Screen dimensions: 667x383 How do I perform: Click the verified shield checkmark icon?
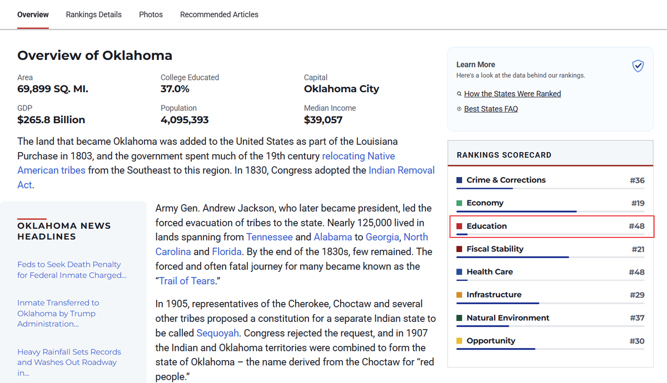638,67
